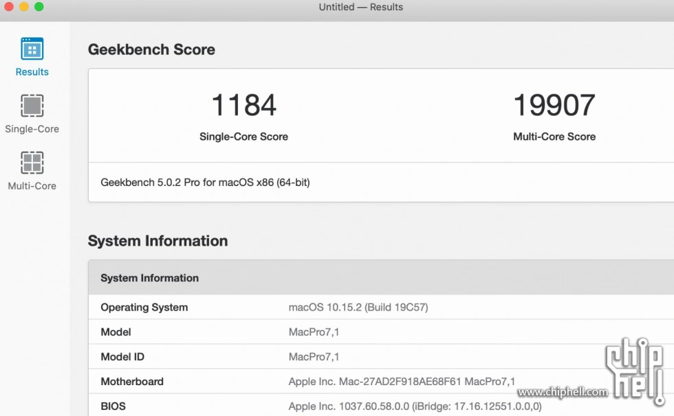
Task: Click the single-core score value 1184
Action: tap(243, 105)
